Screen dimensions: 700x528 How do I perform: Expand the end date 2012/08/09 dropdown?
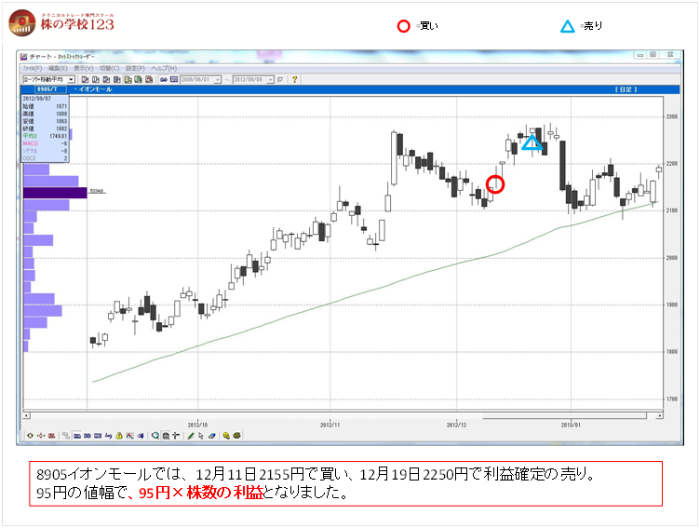point(273,79)
